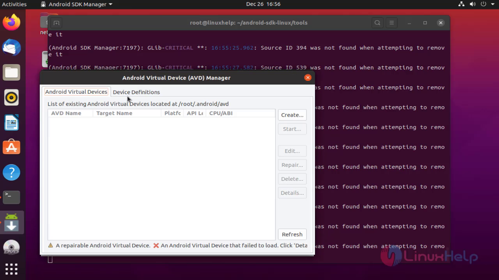Viewport: 499px width, 280px height.
Task: Click the Start... button
Action: 292,129
